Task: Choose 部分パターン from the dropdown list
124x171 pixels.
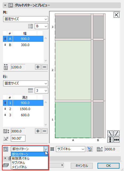Action: [x=29, y=154]
